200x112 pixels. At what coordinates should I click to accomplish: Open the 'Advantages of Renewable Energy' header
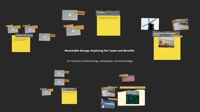69,89
